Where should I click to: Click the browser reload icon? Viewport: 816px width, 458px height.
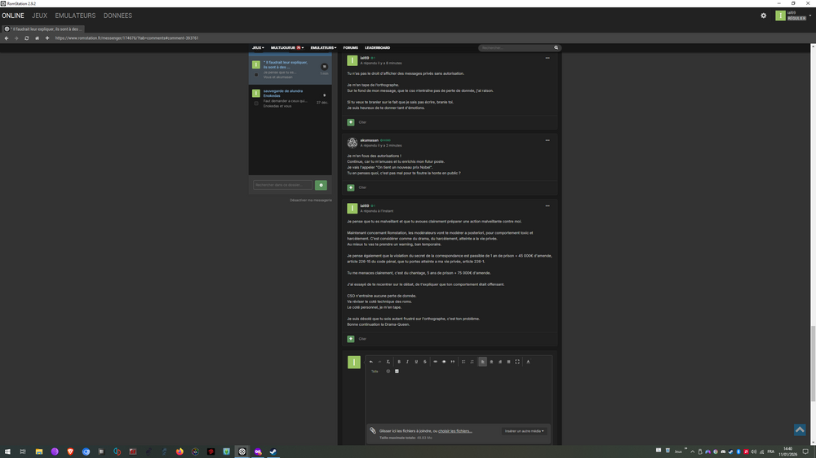[26, 38]
